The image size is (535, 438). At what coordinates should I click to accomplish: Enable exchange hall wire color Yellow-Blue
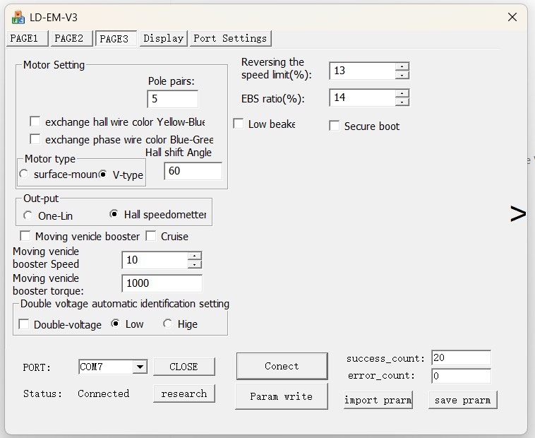pyautogui.click(x=35, y=122)
